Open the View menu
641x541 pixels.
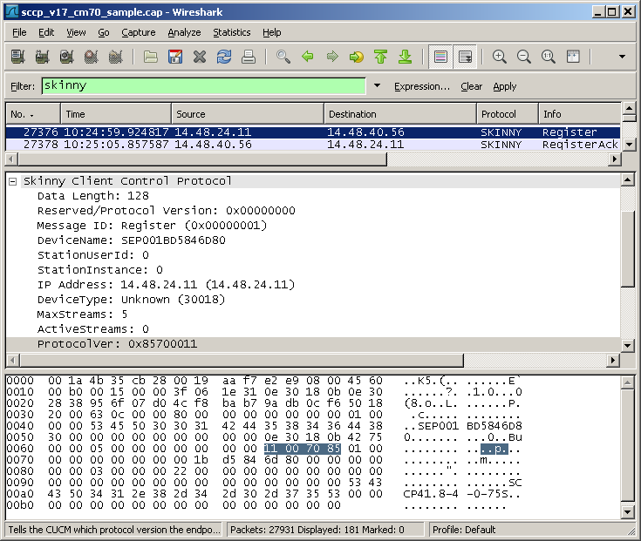pyautogui.click(x=76, y=32)
